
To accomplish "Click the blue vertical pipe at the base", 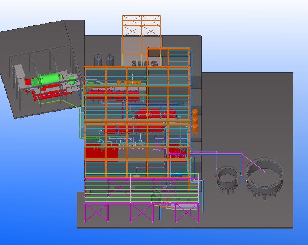I will point(160,214).
